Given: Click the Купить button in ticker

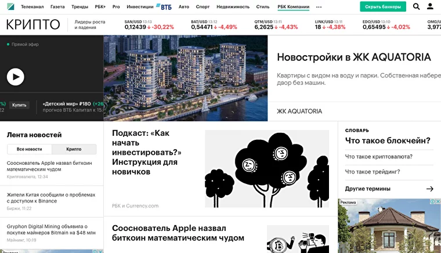Looking at the screenshot, I should pyautogui.click(x=19, y=105).
